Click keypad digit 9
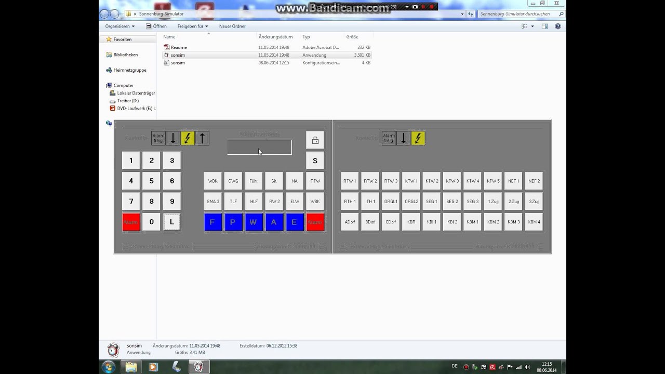665x374 pixels. tap(172, 202)
